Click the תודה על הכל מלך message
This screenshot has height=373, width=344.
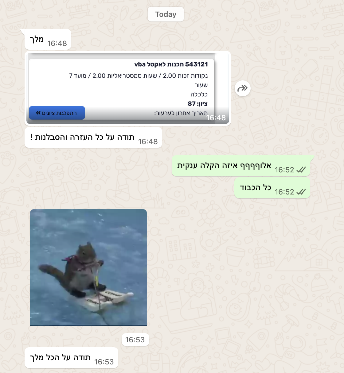(x=71, y=358)
